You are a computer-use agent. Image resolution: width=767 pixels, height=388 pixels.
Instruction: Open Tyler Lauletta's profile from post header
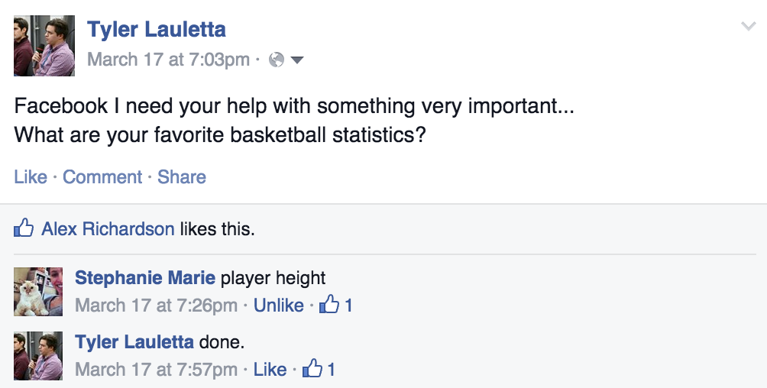coord(157,30)
